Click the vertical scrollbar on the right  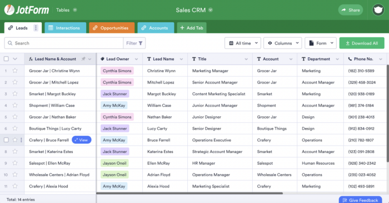coord(387,113)
